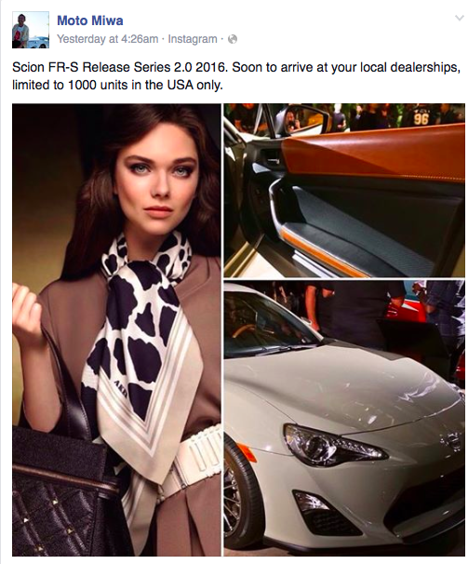Open the woman with giraffe scarf photo
The height and width of the screenshot is (564, 468).
[x=116, y=329]
